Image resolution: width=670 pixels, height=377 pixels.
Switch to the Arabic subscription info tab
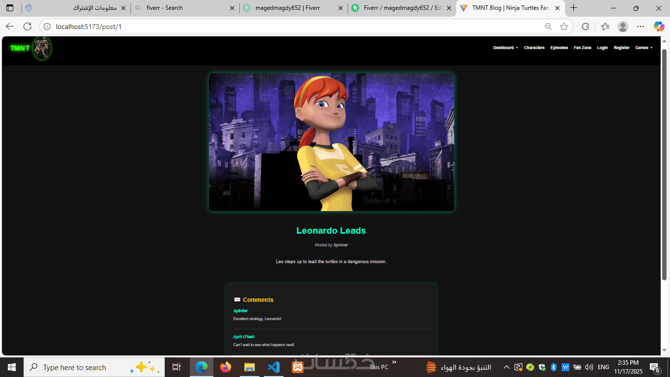click(x=76, y=8)
